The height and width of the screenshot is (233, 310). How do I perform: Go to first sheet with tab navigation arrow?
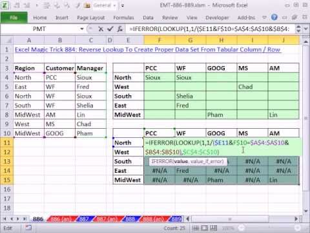coord(5,219)
